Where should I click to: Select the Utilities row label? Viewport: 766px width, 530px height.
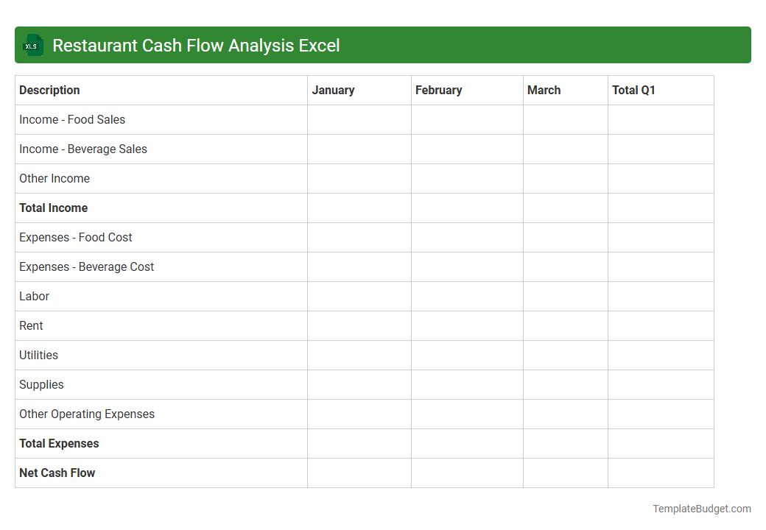pos(38,355)
